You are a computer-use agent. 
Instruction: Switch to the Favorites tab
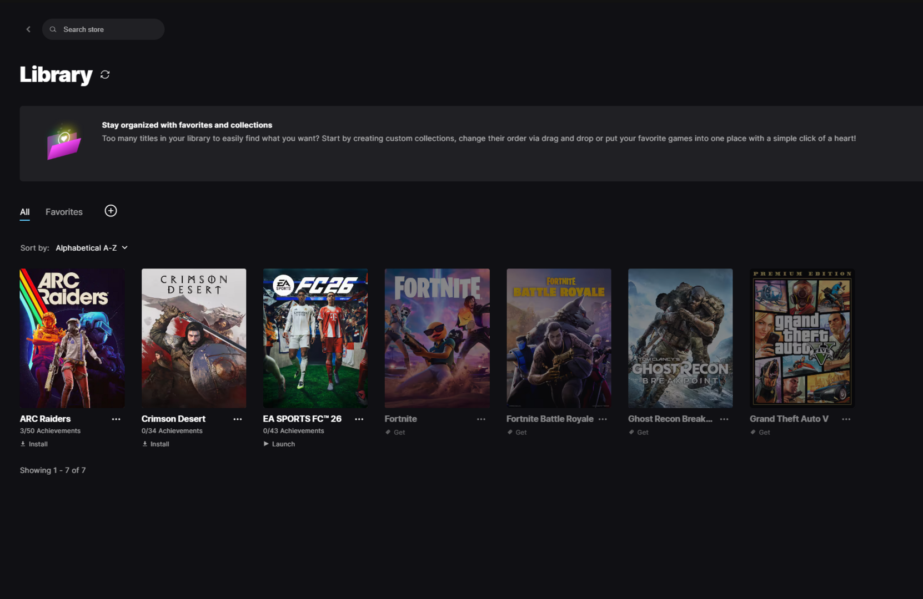[64, 212]
